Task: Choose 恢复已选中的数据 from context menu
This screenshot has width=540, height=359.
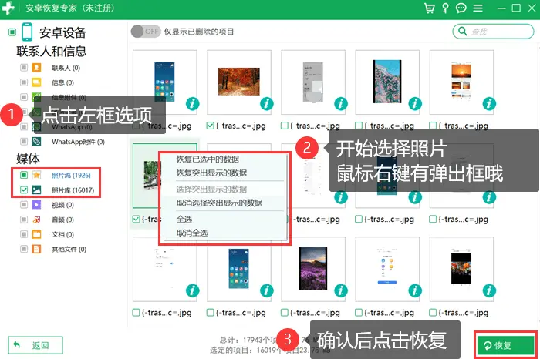Action: (x=208, y=159)
